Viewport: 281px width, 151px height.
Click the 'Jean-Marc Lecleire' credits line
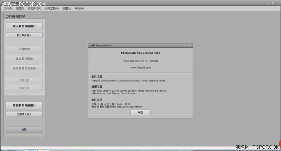(x=129, y=91)
